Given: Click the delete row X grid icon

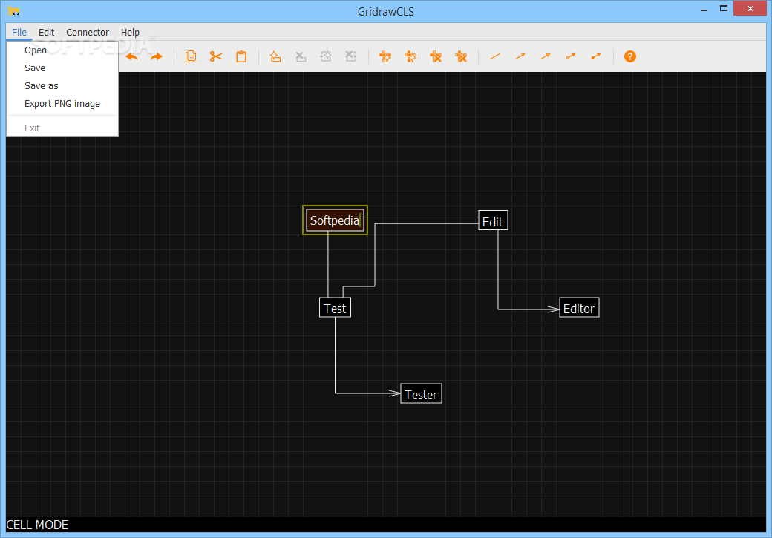Looking at the screenshot, I should coord(436,56).
